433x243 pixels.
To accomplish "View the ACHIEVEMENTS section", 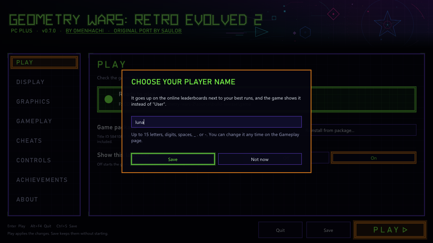I will [x=42, y=180].
